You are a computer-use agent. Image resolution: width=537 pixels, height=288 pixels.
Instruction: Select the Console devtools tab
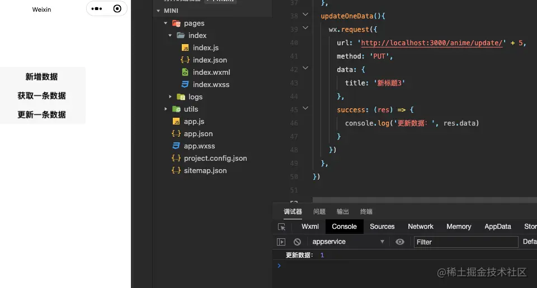(344, 227)
